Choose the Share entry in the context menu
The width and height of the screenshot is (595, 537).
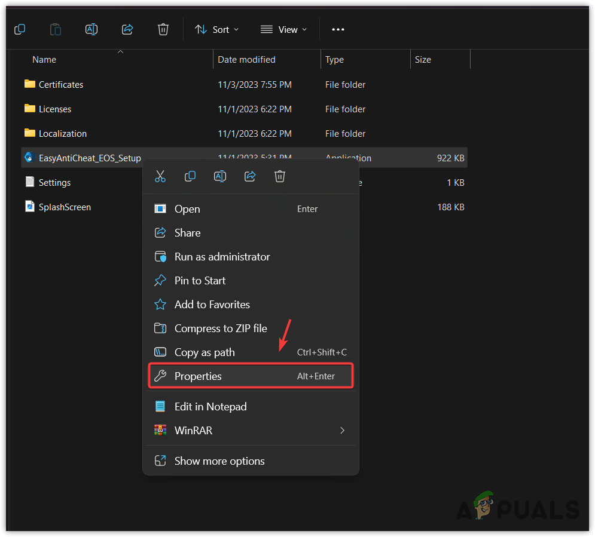tap(251, 233)
